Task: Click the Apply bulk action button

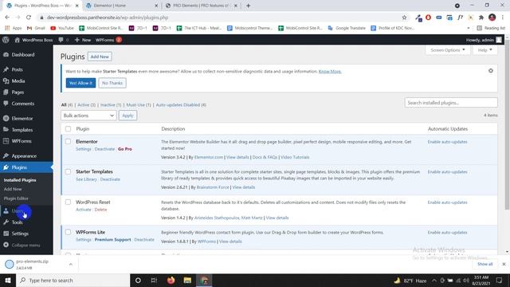Action: [x=127, y=116]
